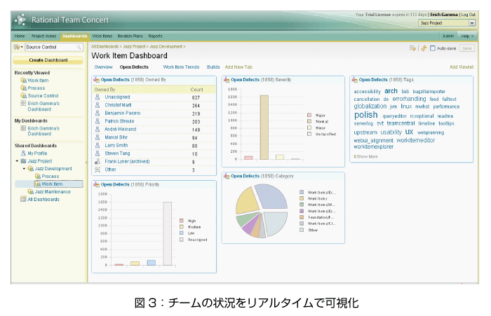
Task: Open the Jazz Project dropdown in header
Action: coord(447,23)
